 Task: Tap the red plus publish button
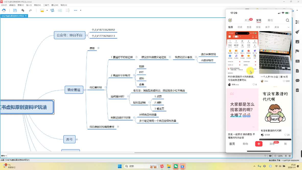(x=258, y=144)
